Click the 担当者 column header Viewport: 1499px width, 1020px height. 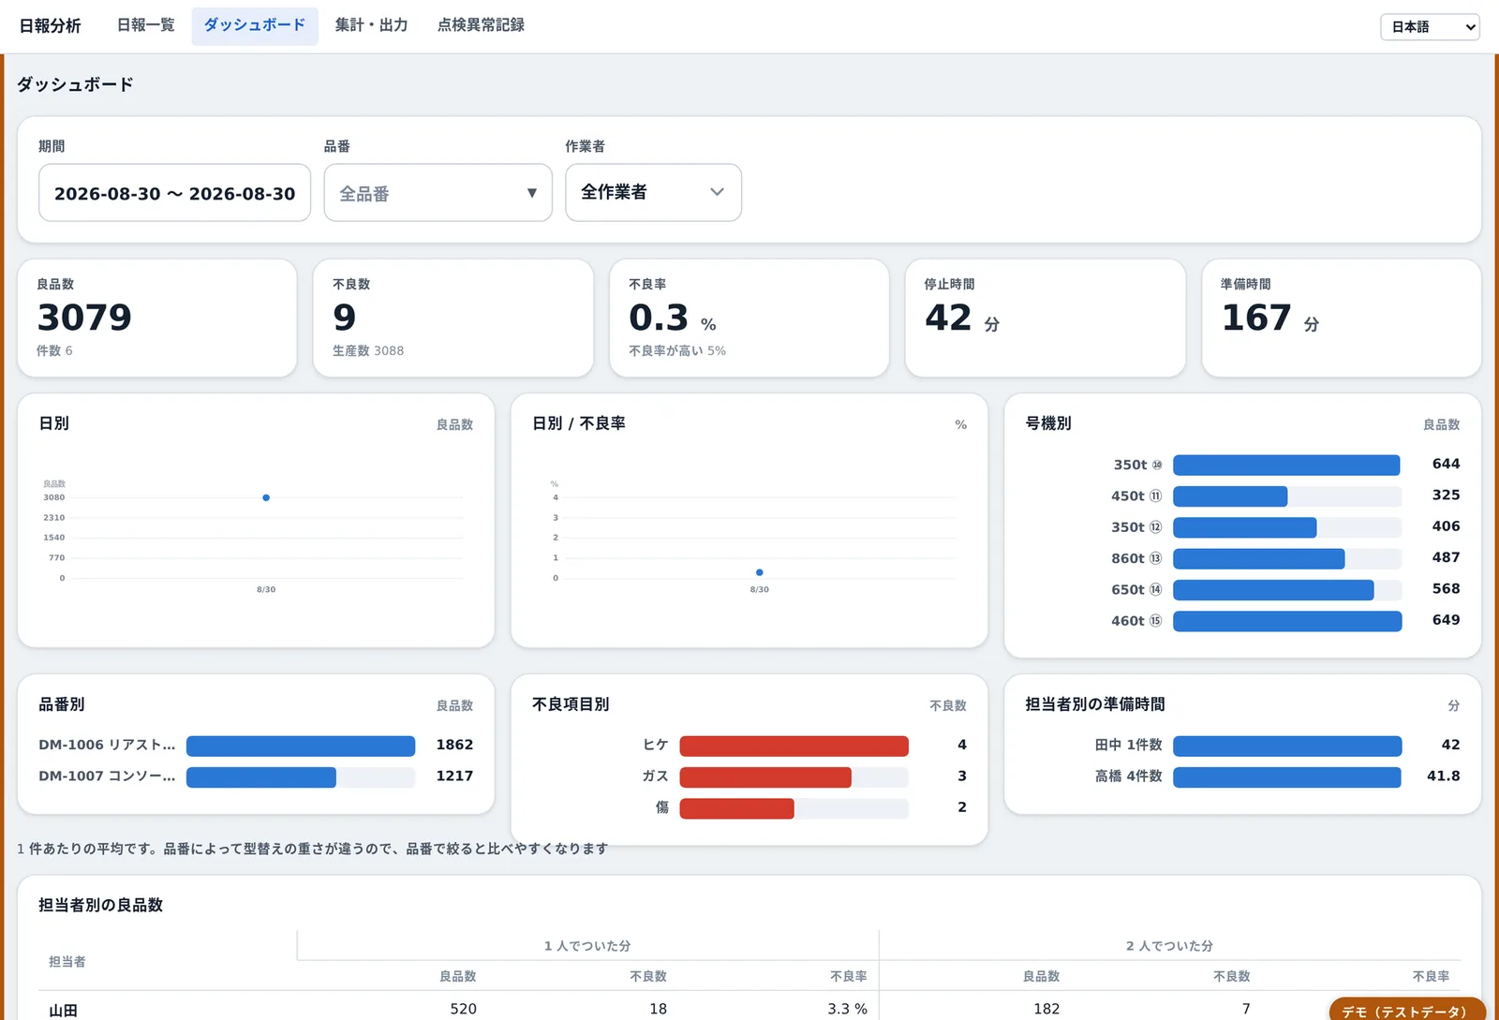[x=67, y=961]
